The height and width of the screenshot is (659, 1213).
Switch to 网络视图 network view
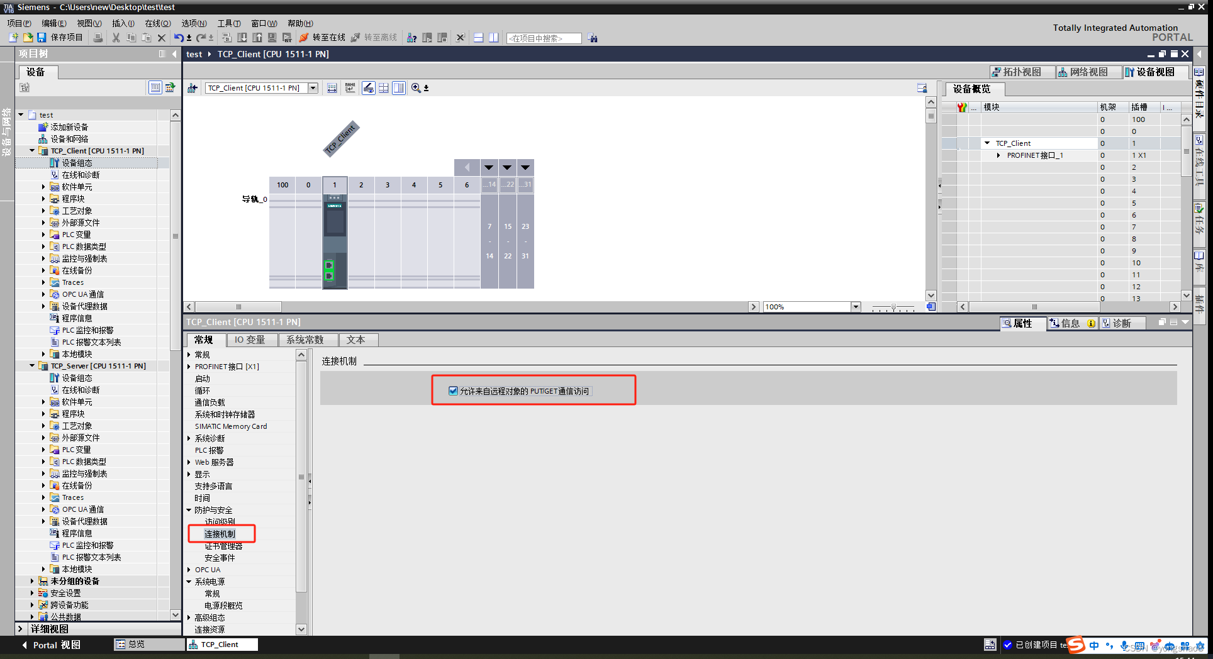pyautogui.click(x=1087, y=72)
